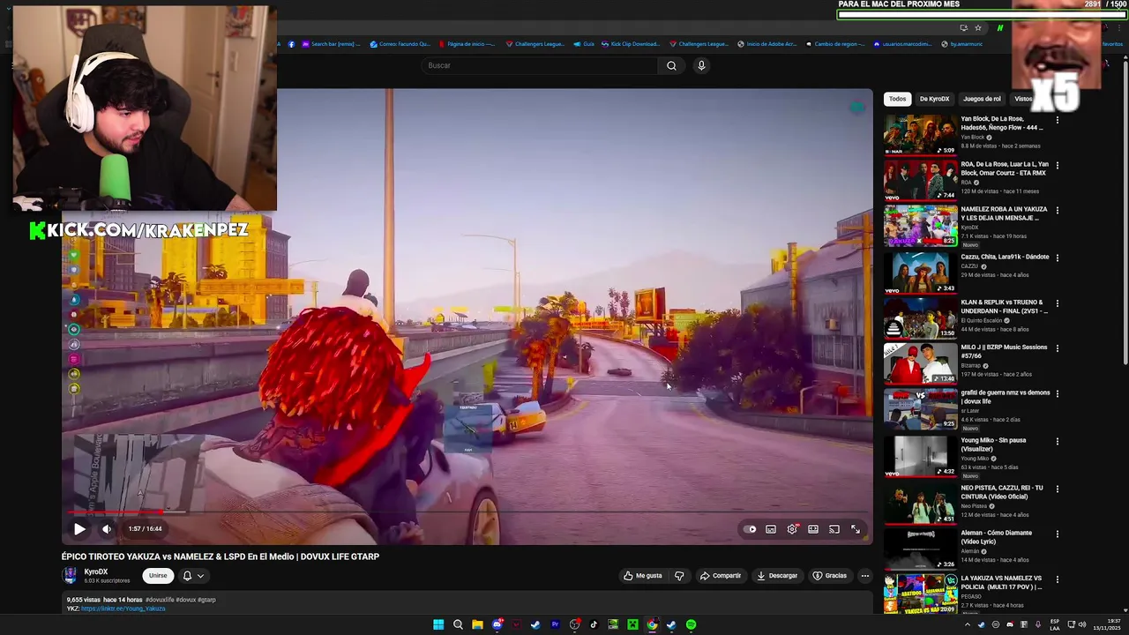The height and width of the screenshot is (635, 1129).
Task: Open player settings gear icon
Action: point(792,529)
